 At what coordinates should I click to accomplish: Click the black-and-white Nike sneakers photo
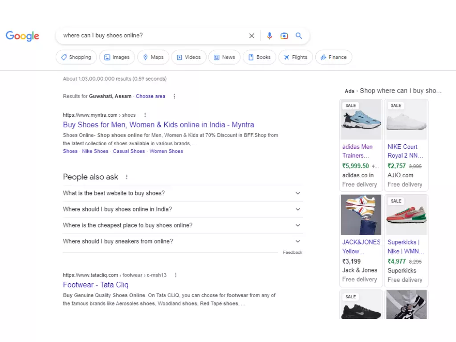406,305
